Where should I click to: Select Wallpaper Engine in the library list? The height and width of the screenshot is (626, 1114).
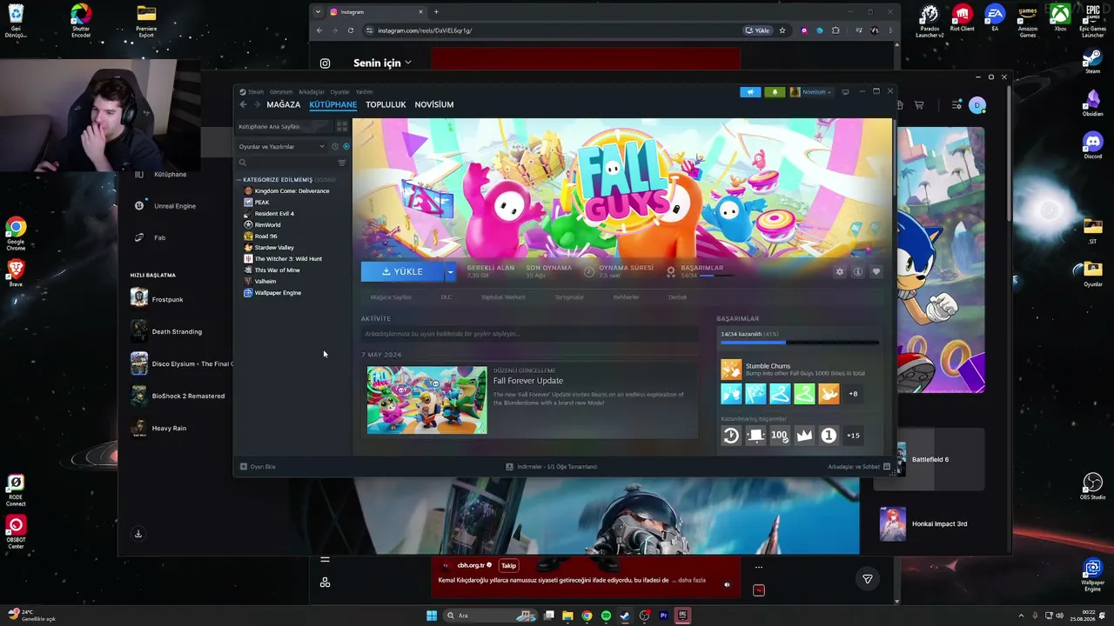click(x=278, y=293)
